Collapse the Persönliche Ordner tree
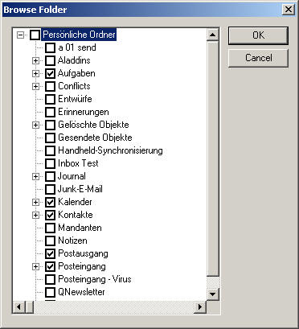The height and width of the screenshot is (329, 299). [20, 35]
